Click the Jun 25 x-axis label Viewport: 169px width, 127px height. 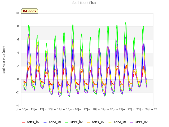tap(153, 109)
